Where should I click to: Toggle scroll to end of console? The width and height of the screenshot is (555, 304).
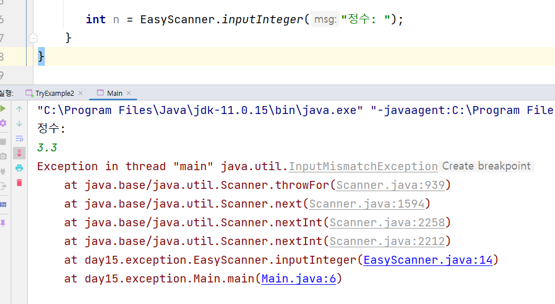(x=19, y=153)
